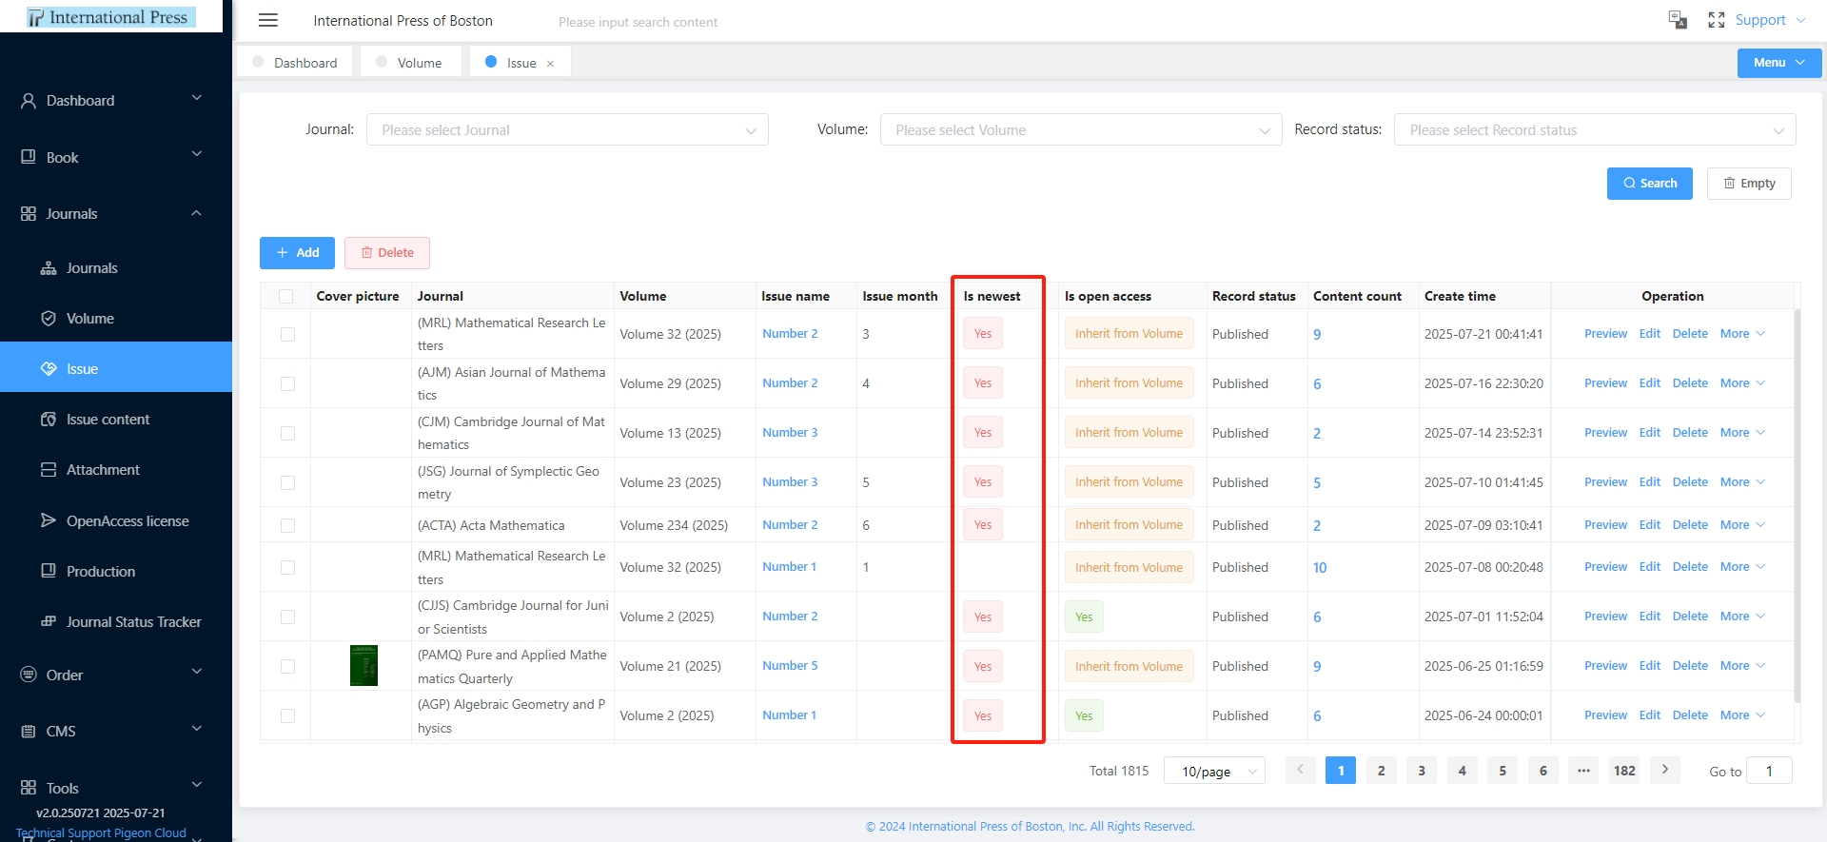The height and width of the screenshot is (842, 1827).
Task: Click the pagination ellipsis icon
Action: [x=1583, y=771]
